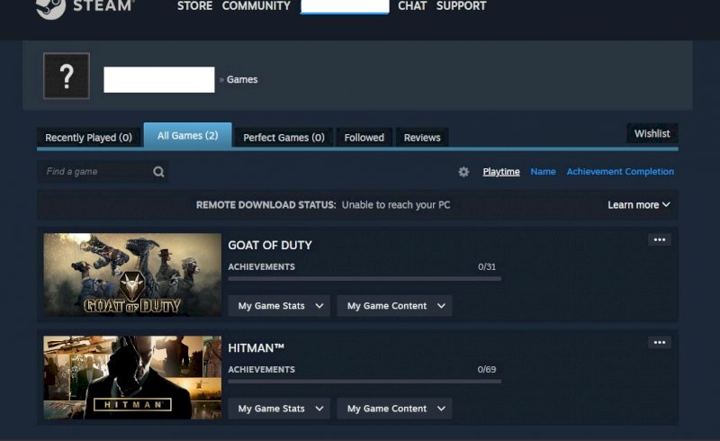
Task: Open the Goat of Duty cover thumbnail
Action: 132,274
